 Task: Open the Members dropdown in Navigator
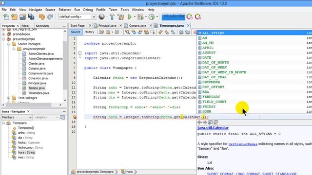coord(17,118)
